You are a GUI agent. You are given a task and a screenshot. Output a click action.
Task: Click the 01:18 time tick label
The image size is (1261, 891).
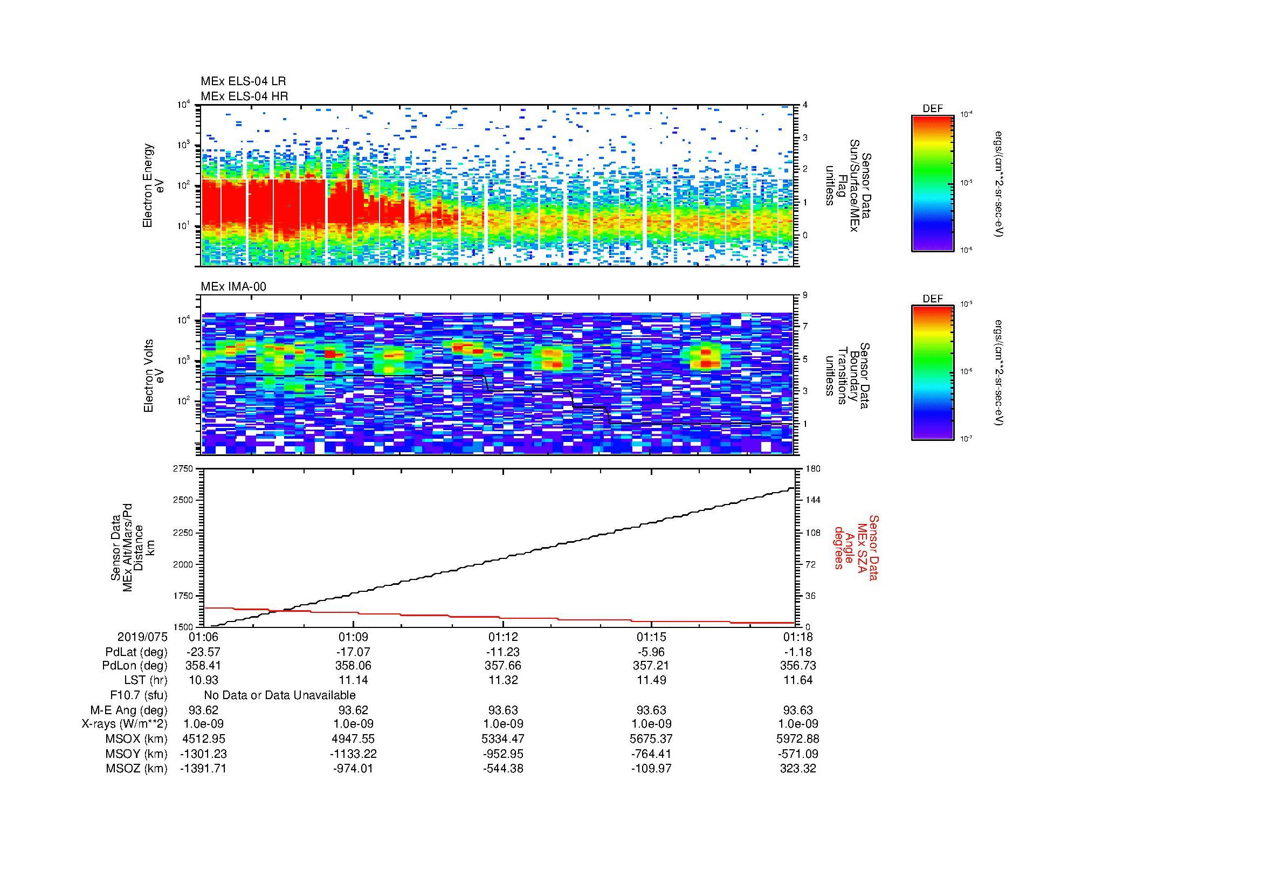[797, 637]
